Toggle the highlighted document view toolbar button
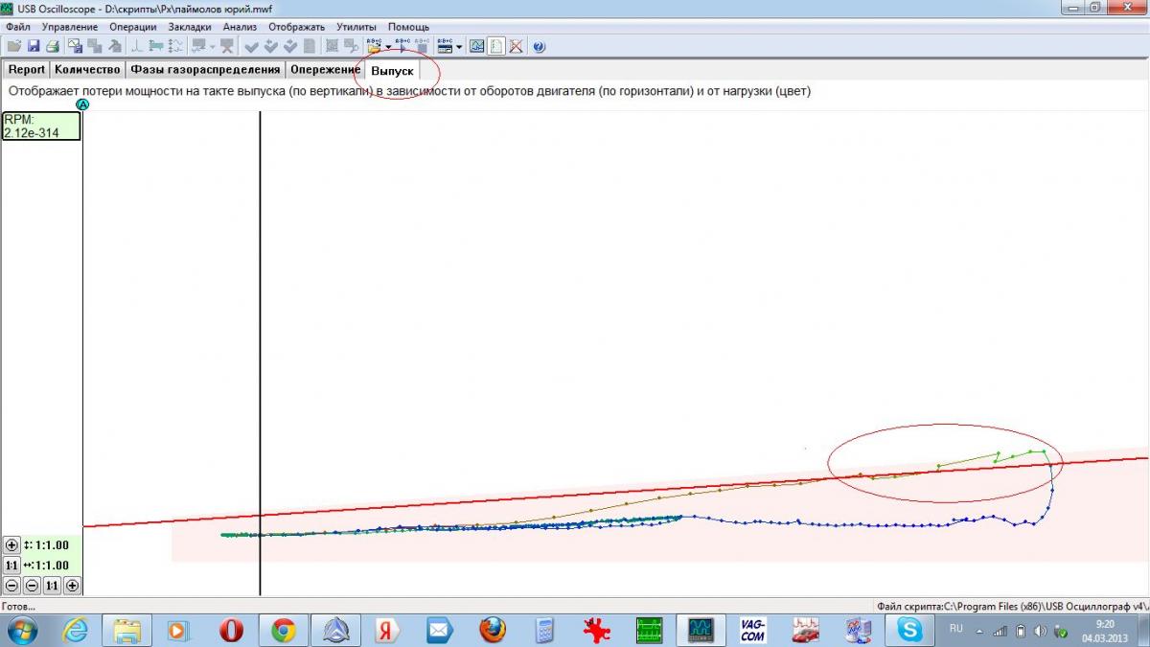This screenshot has width=1150, height=647. (x=495, y=46)
